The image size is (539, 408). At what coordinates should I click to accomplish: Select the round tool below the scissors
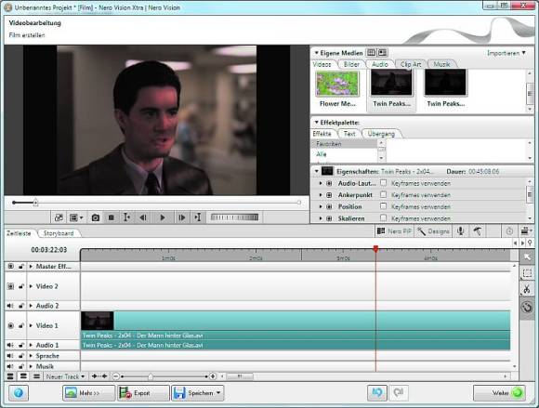click(527, 307)
